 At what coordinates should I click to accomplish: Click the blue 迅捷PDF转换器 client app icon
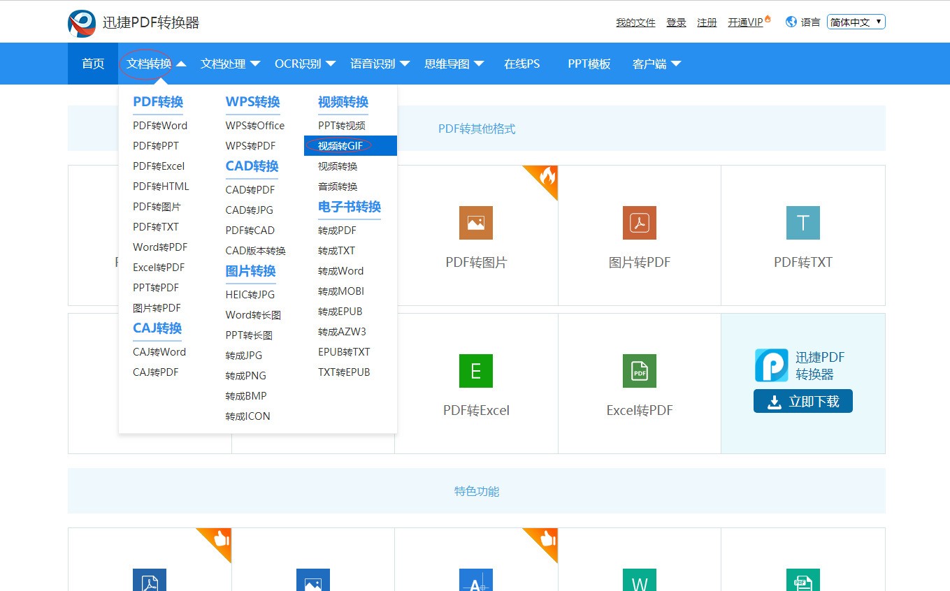[x=772, y=365]
